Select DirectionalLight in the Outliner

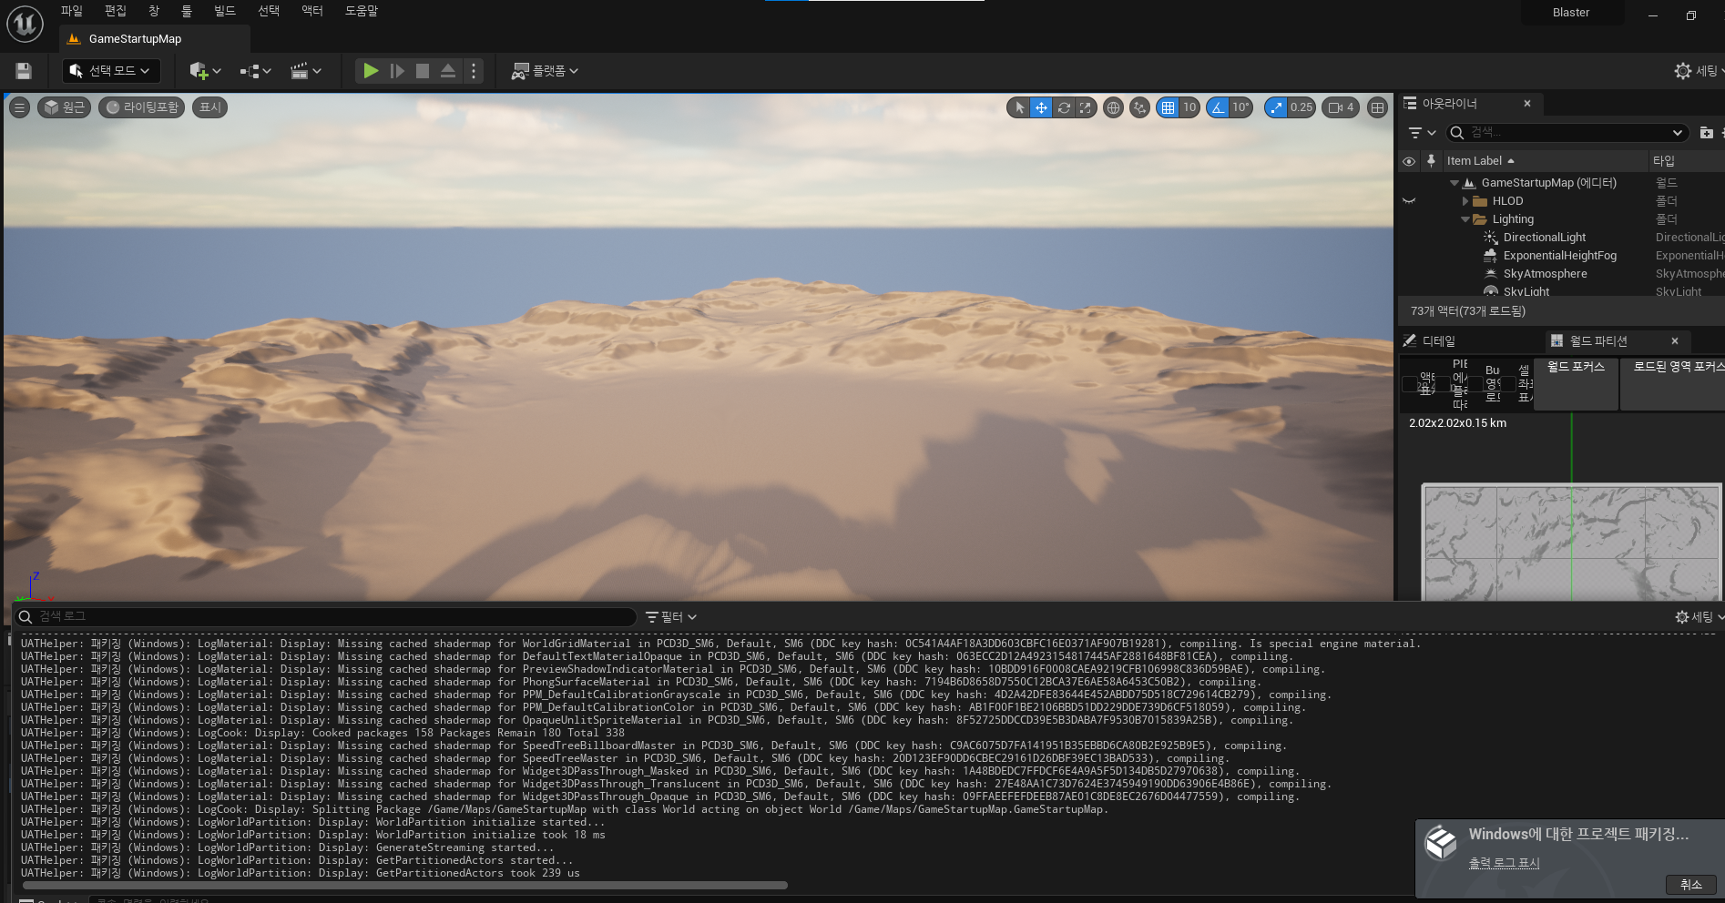point(1544,238)
